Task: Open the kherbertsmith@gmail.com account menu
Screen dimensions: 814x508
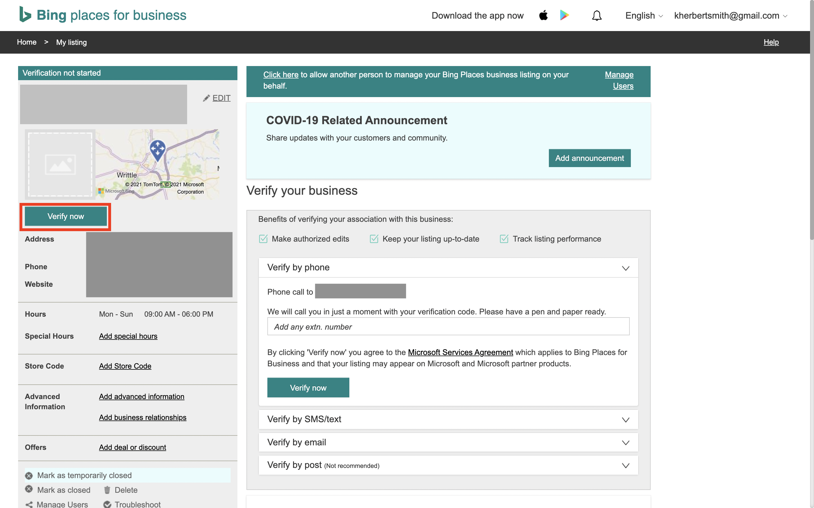Action: [x=731, y=16]
